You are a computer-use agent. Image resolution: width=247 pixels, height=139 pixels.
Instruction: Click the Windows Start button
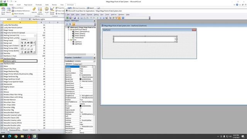[x=3, y=136]
